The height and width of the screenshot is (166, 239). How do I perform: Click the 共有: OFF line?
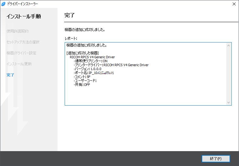[x=82, y=85]
